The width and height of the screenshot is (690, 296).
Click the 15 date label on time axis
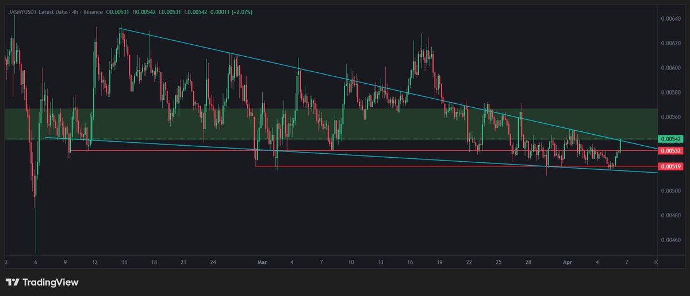(124, 262)
